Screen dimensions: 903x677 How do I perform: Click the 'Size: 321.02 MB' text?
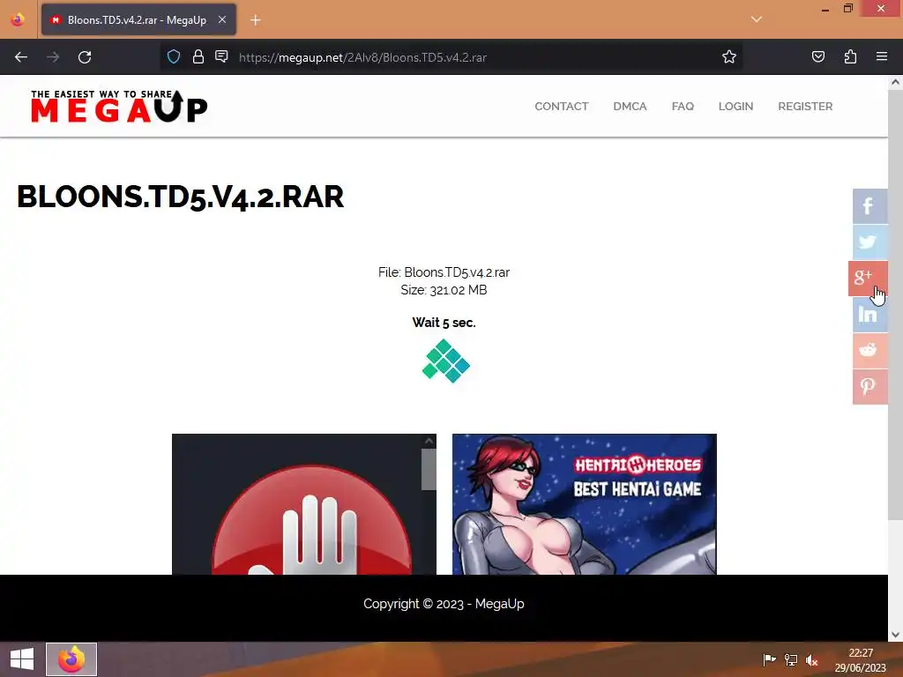click(444, 290)
